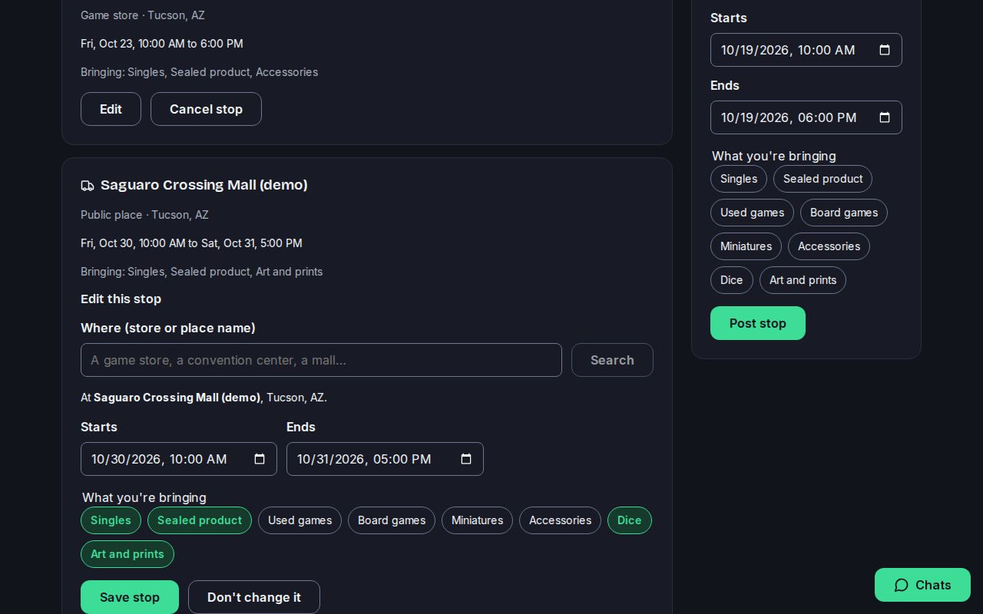Open the calendar picker for Post stop Ends
The image size is (983, 614).
pos(885,117)
